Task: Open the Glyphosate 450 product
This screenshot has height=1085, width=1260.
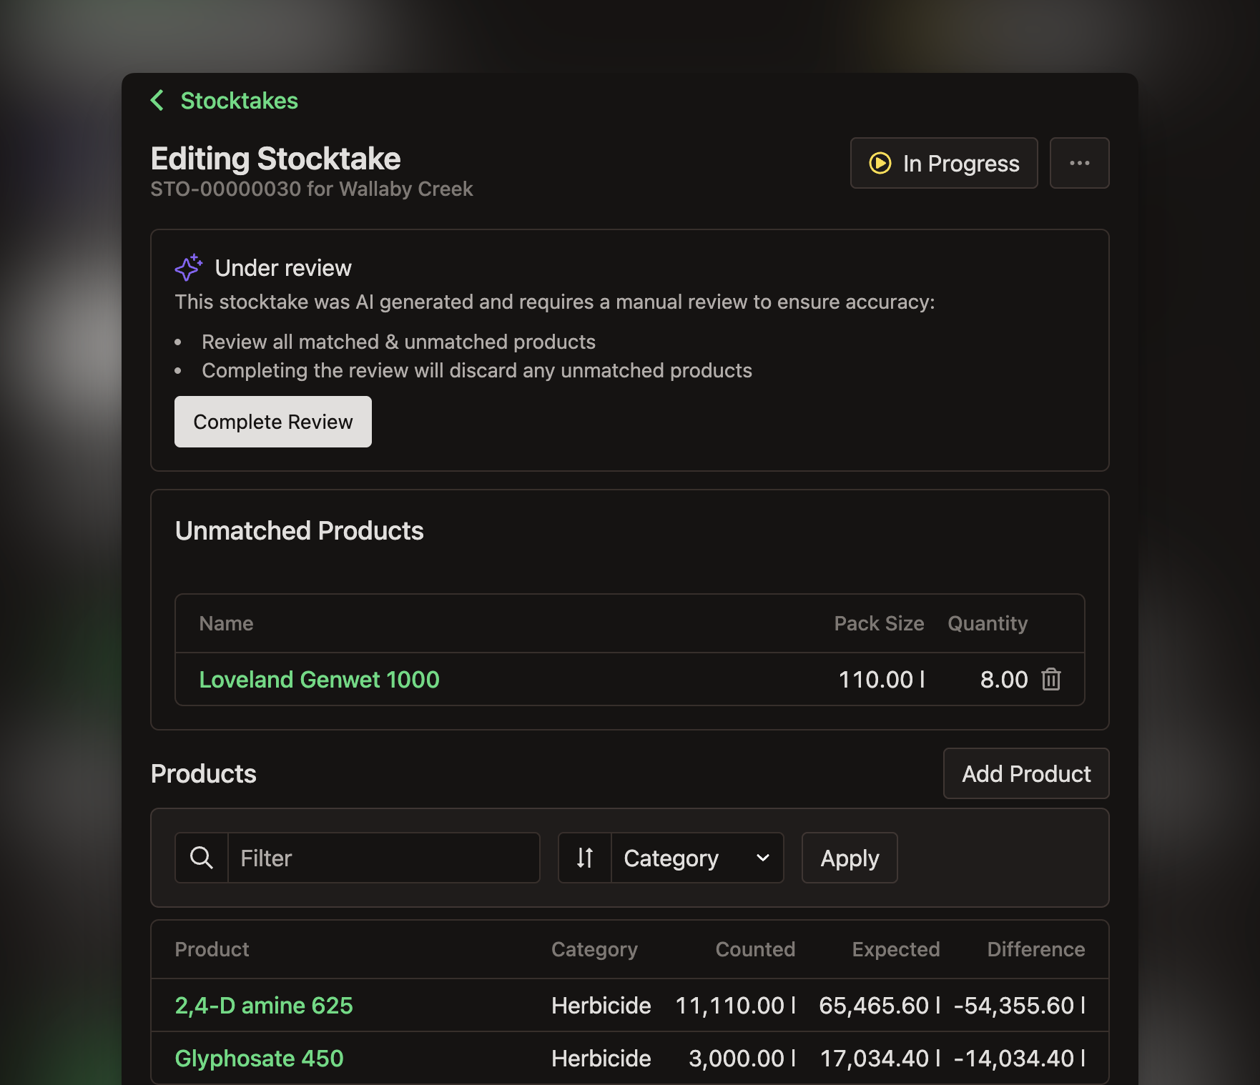Action: tap(259, 1058)
